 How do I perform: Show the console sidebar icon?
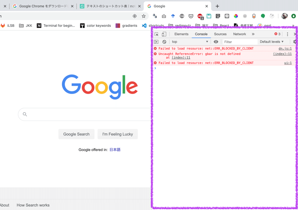pyautogui.click(x=156, y=42)
